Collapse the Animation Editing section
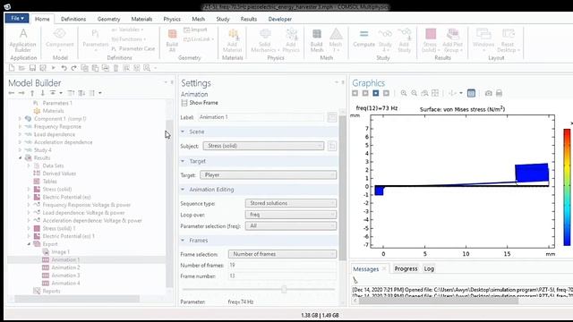The height and width of the screenshot is (322, 573). (x=183, y=190)
